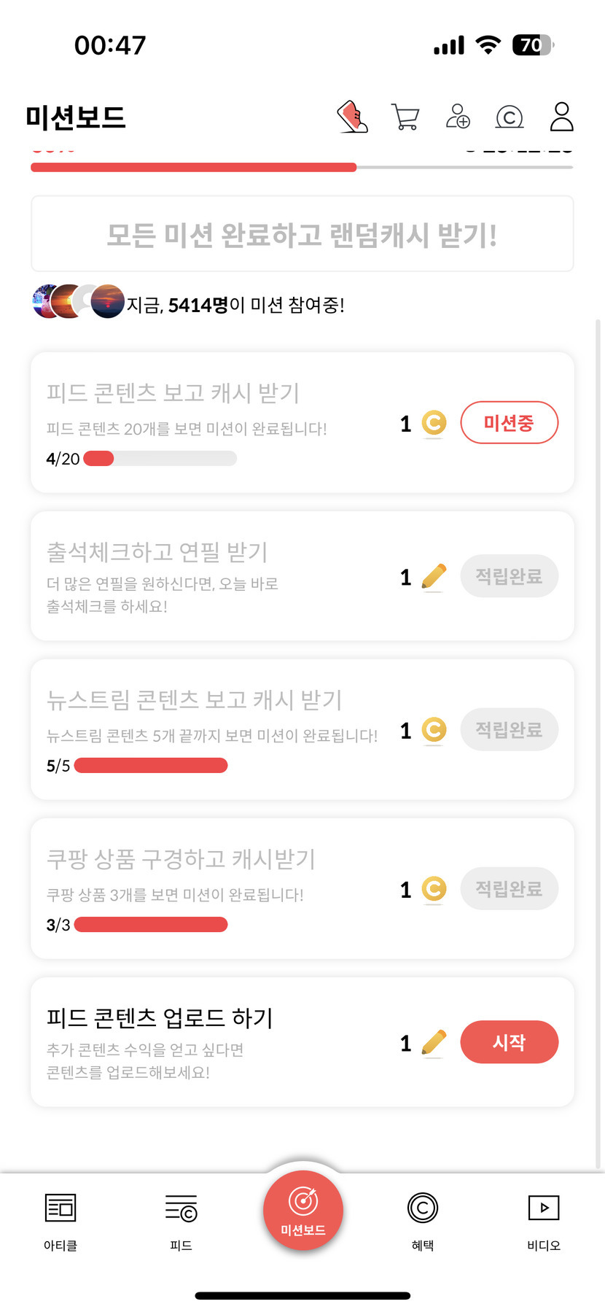Tap the pencil icon in 출석체크 mission
Image resolution: width=605 pixels, height=1312 pixels.
pyautogui.click(x=434, y=577)
